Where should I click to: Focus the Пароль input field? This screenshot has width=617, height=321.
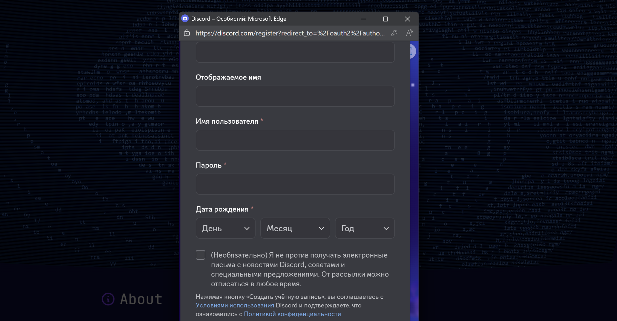tap(295, 184)
